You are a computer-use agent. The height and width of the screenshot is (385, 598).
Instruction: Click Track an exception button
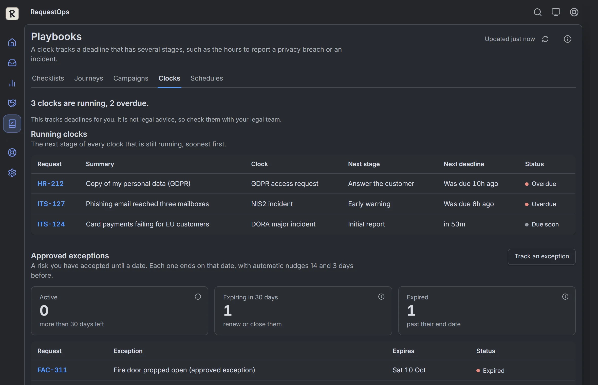542,257
